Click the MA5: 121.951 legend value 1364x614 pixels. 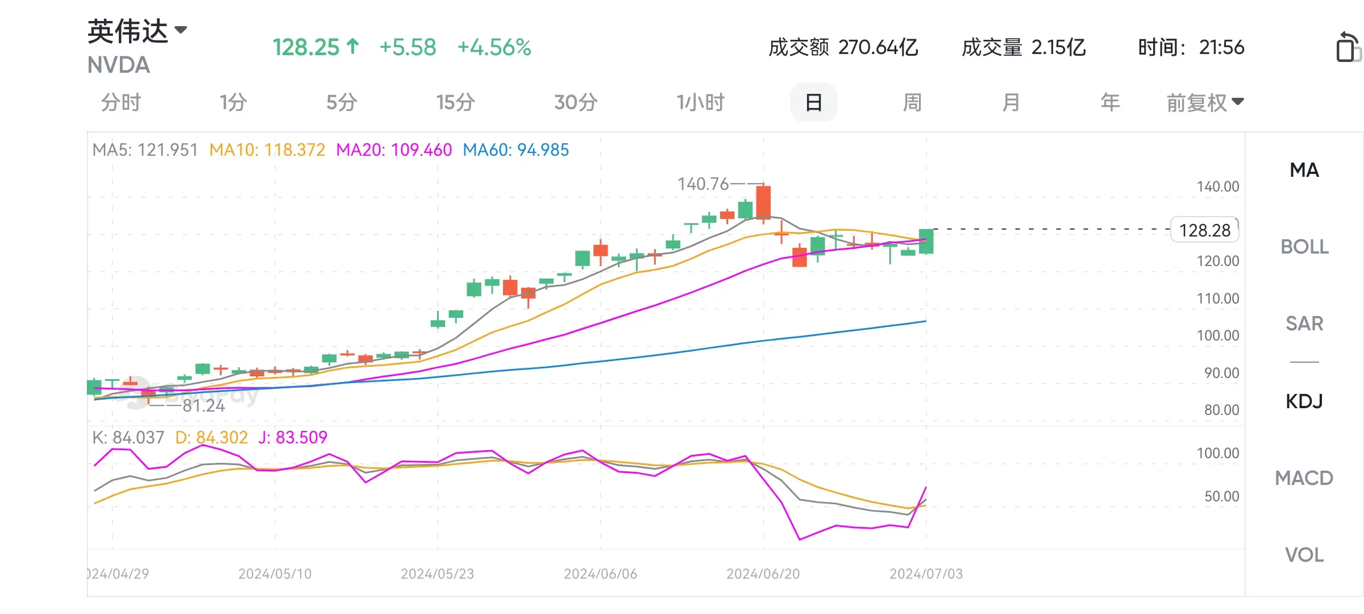[x=145, y=150]
